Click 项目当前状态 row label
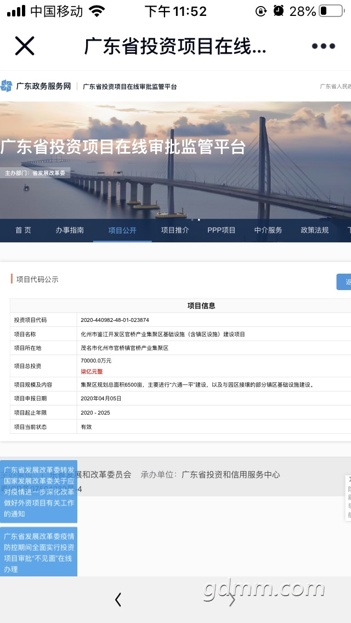Viewport: 351px width, 623px height. [x=30, y=427]
